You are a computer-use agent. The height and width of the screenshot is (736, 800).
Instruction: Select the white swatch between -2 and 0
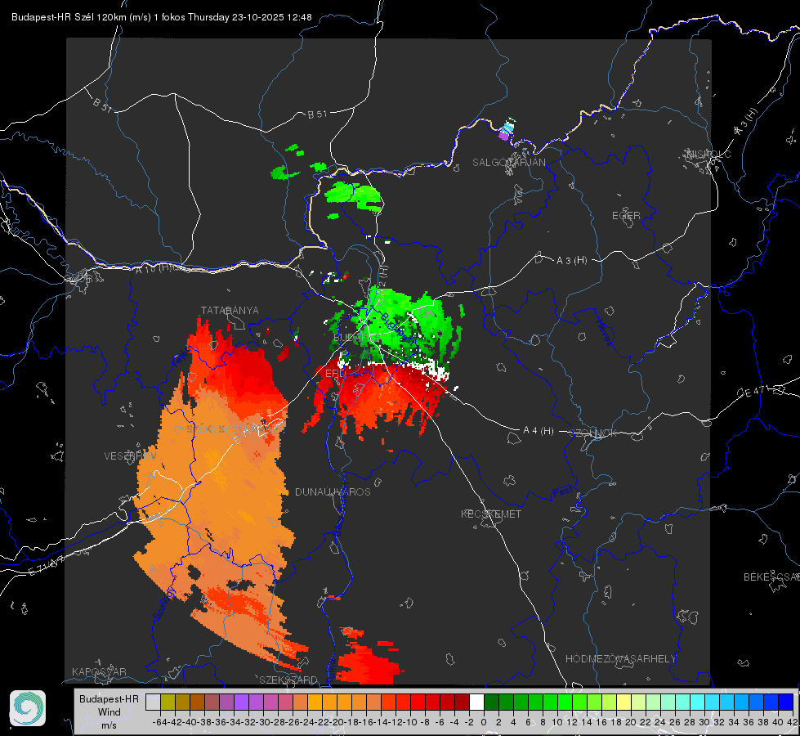click(476, 702)
